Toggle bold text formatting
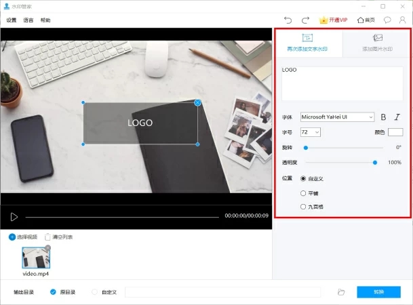Viewport: 413px width, 305px height. pyautogui.click(x=383, y=117)
